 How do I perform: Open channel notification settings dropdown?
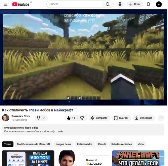(41, 118)
